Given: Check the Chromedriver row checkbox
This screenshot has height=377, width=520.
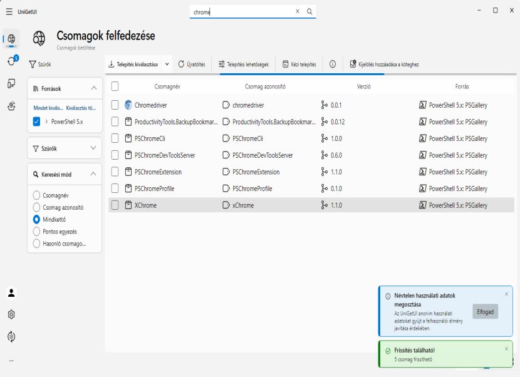Looking at the screenshot, I should click(x=115, y=105).
